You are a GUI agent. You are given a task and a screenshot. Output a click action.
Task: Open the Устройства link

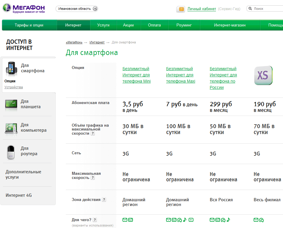coord(14,87)
